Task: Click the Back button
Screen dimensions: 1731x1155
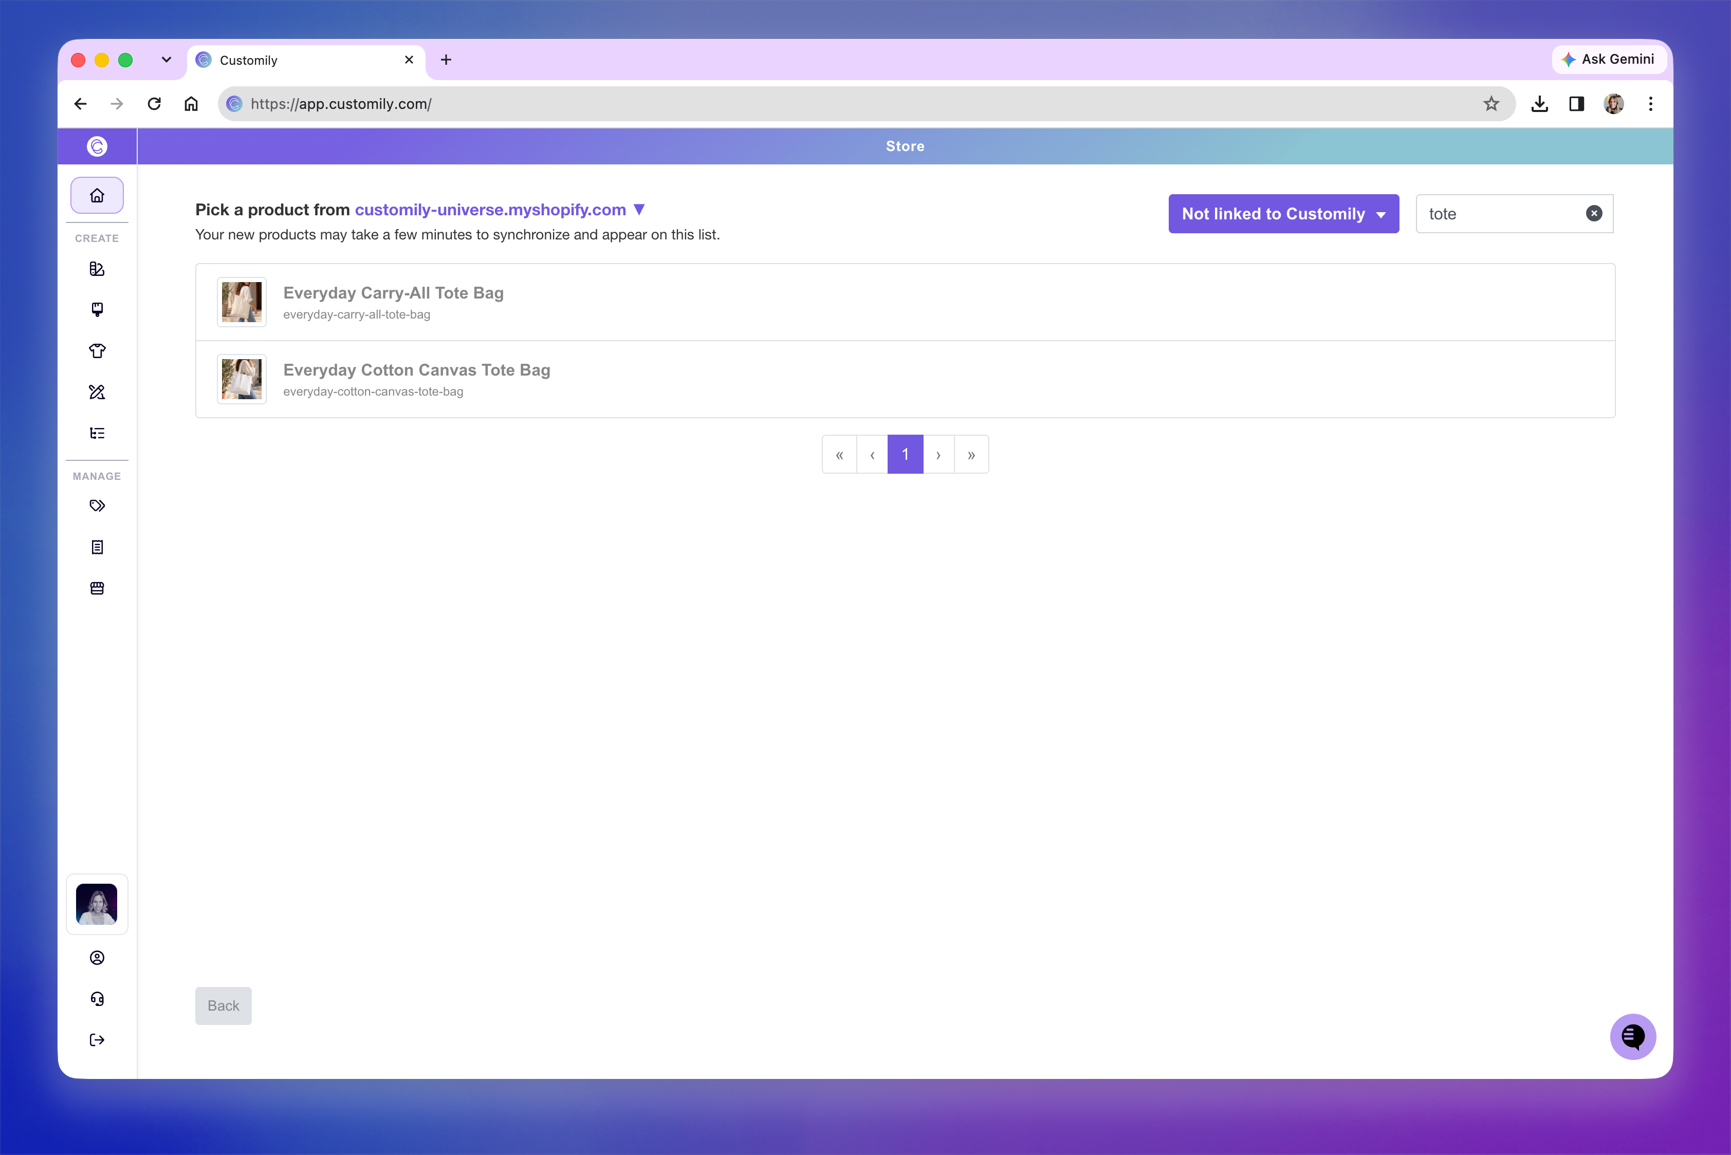Action: coord(223,1005)
